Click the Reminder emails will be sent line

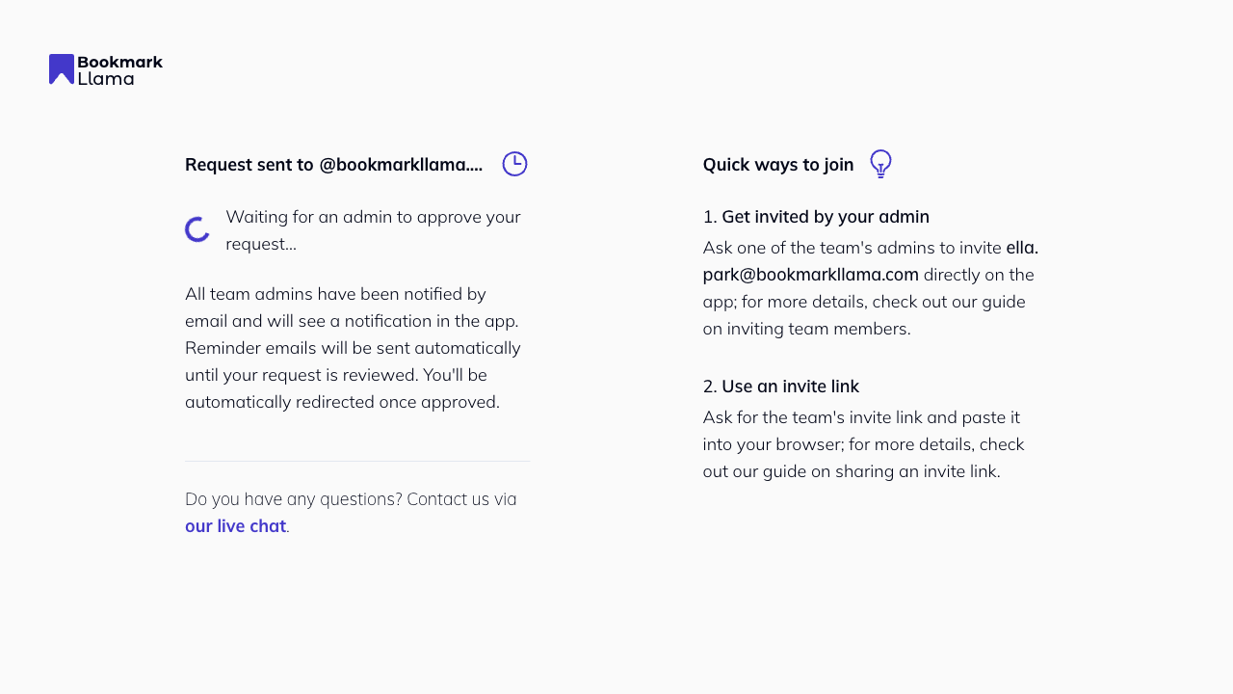[353, 348]
